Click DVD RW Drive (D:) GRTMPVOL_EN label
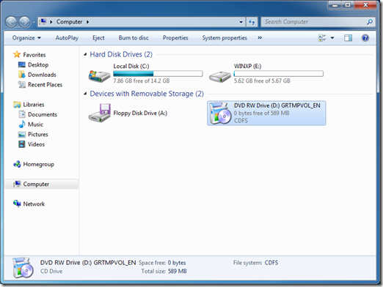Viewport: 383px width, 287px height. [277, 105]
